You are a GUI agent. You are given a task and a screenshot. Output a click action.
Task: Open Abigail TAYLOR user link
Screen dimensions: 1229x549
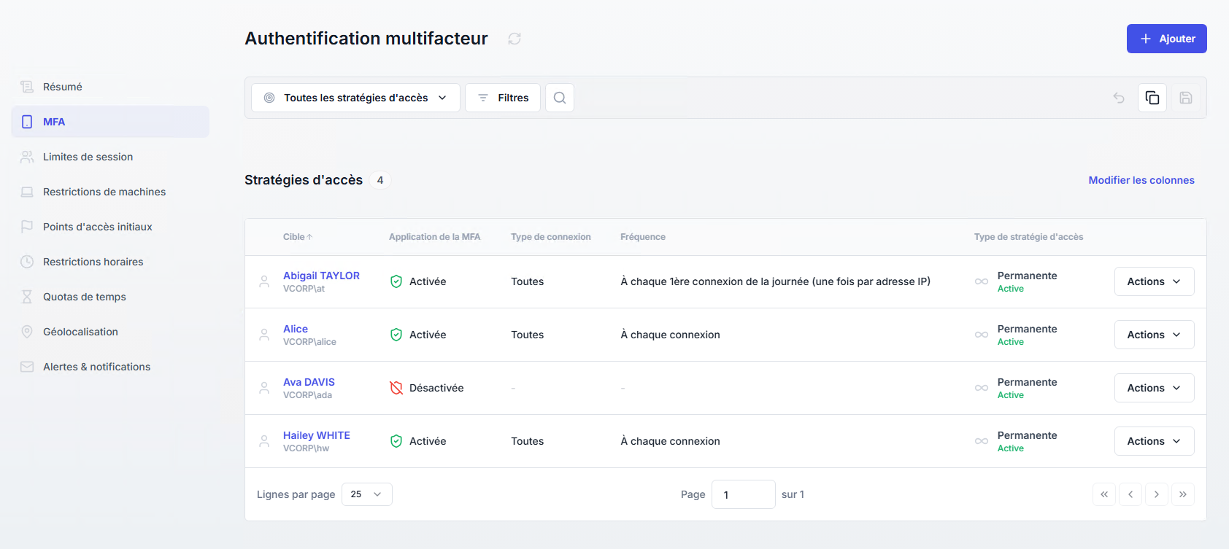point(321,276)
